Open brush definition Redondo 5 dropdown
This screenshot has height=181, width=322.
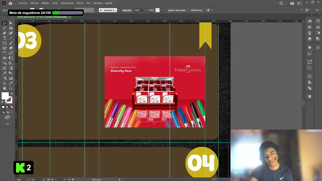(119, 10)
